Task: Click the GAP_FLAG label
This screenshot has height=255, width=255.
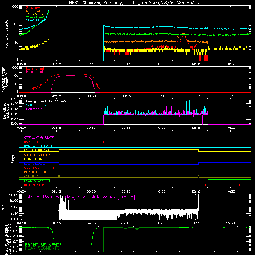Action: [31, 142]
